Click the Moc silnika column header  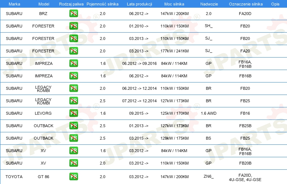[x=174, y=4]
